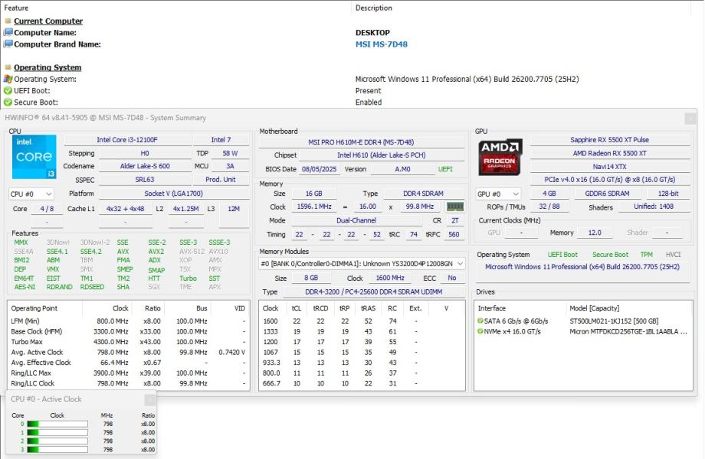Viewport: 705px width, 459px height.
Task: Click the 0.7420 V VID value
Action: [231, 352]
